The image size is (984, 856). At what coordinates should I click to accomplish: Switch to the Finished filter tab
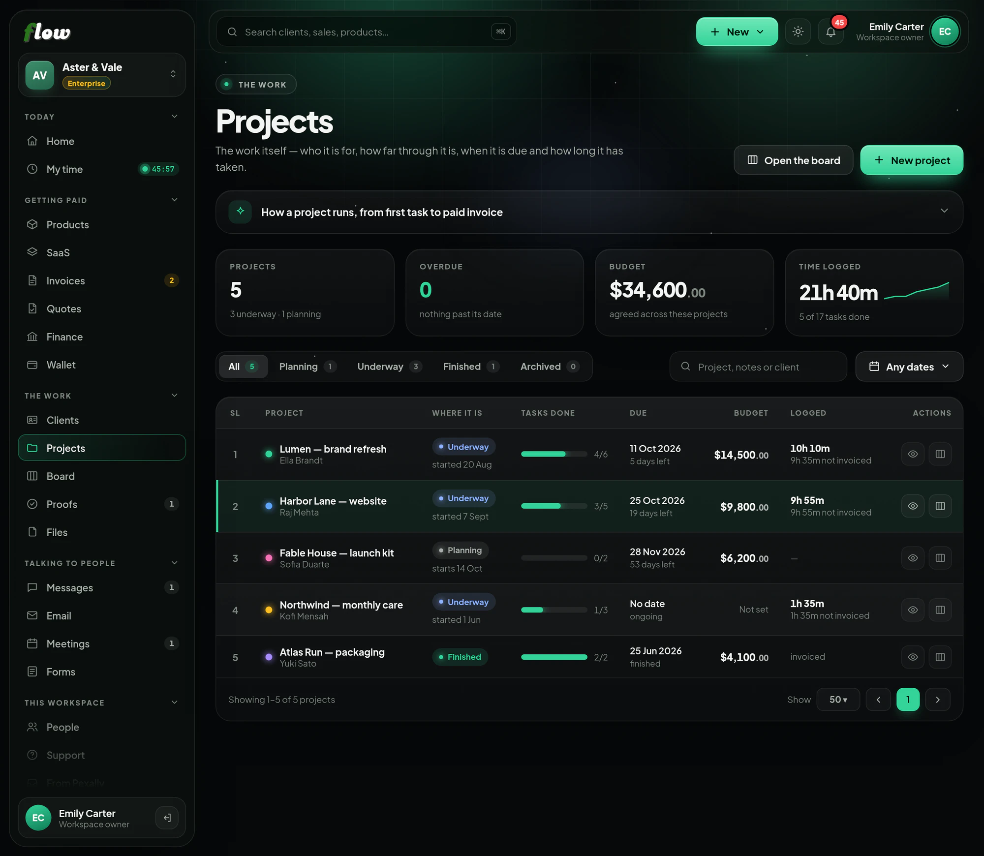[471, 367]
